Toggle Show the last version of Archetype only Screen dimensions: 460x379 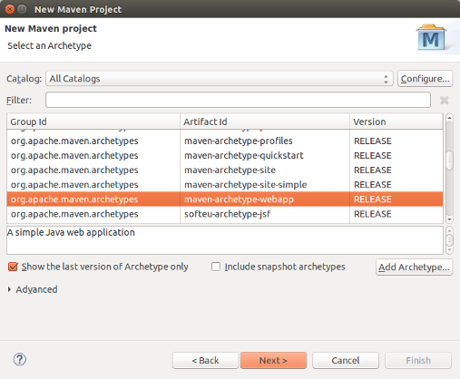(13, 267)
